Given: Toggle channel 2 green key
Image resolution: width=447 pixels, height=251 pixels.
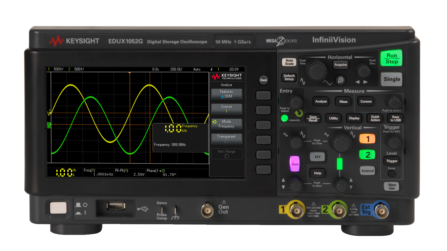Looking at the screenshot, I should 367,155.
